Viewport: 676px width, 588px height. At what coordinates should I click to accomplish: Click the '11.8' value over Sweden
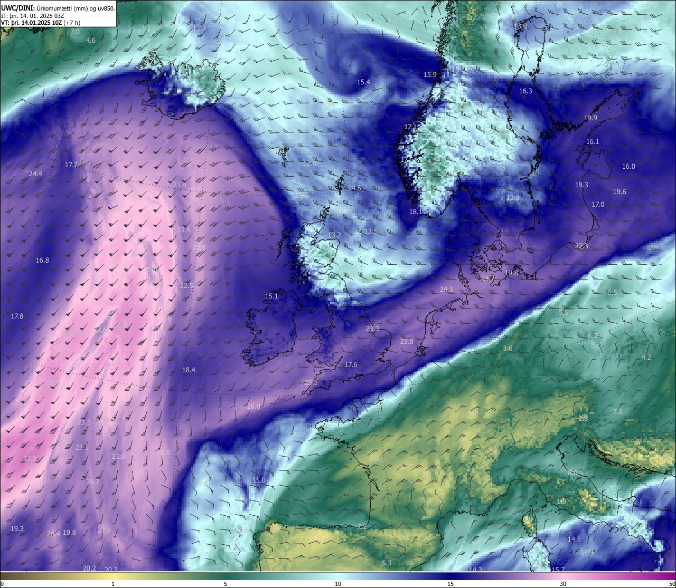click(513, 198)
